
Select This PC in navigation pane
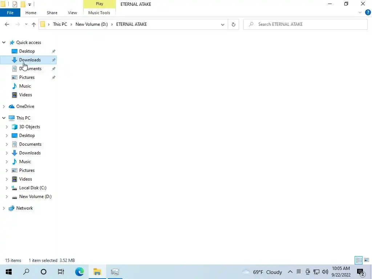tap(23, 118)
